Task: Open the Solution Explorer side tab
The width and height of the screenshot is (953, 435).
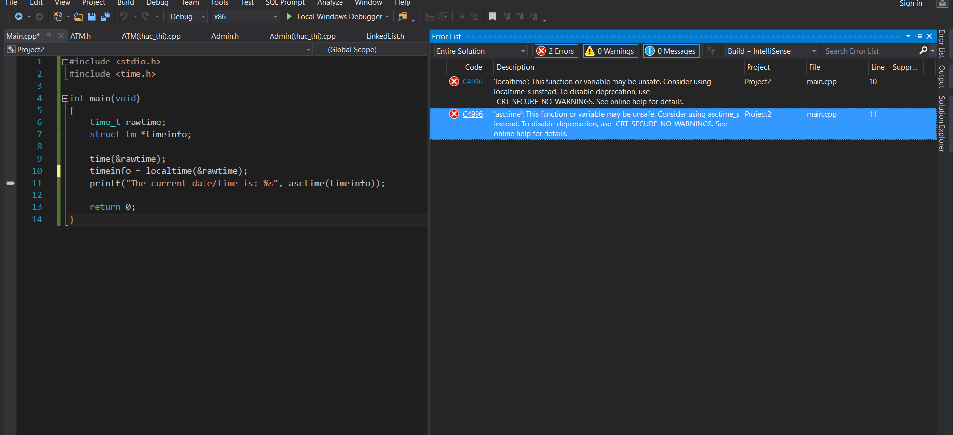Action: 941,124
